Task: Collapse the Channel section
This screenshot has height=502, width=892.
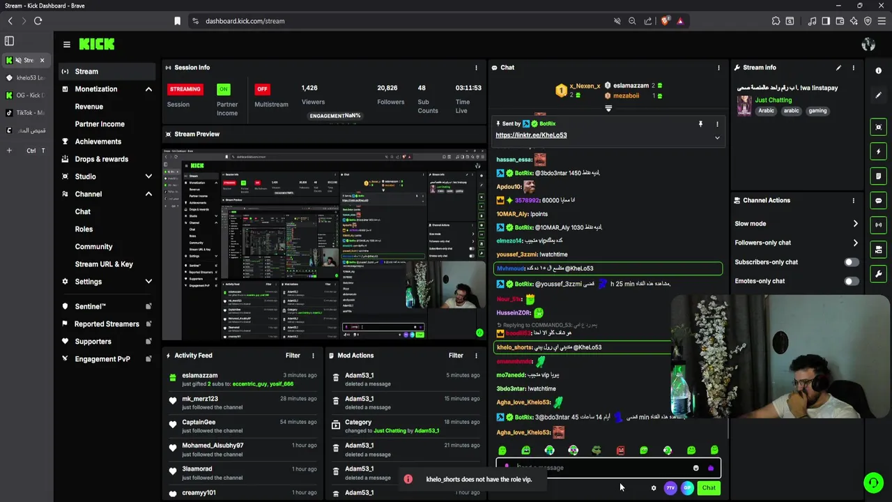Action: 148,194
